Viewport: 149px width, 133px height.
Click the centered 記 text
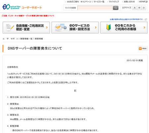click(75, 91)
